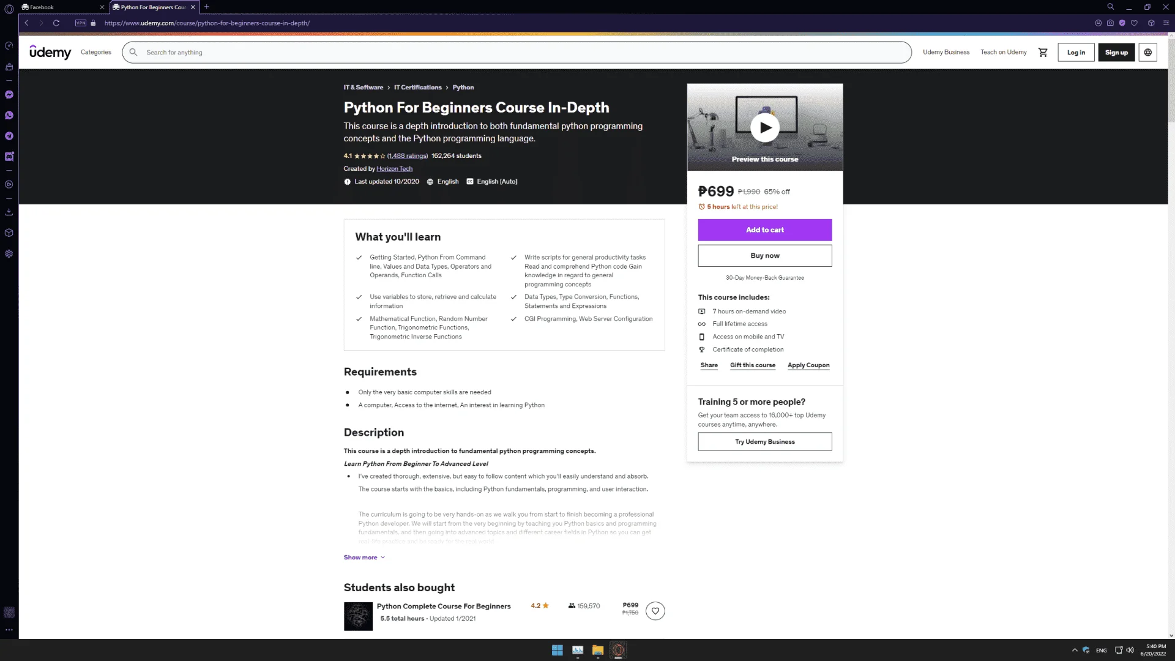Viewport: 1175px width, 661px height.
Task: Open the 1,488 ratings link
Action: point(408,156)
